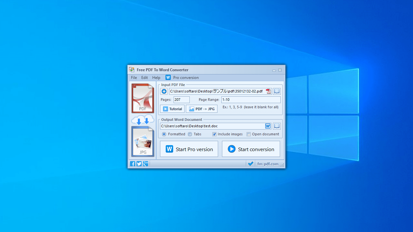This screenshot has height=232, width=413.
Task: Click the red PDF icon in input path
Action: (x=268, y=92)
